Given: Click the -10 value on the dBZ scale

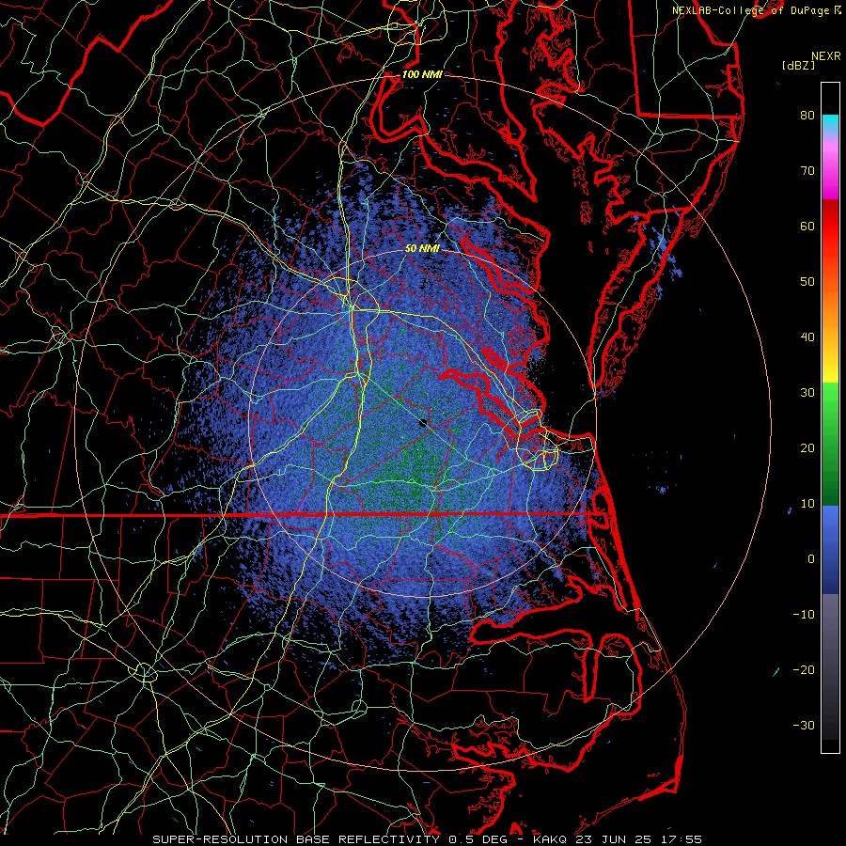Looking at the screenshot, I should (804, 615).
